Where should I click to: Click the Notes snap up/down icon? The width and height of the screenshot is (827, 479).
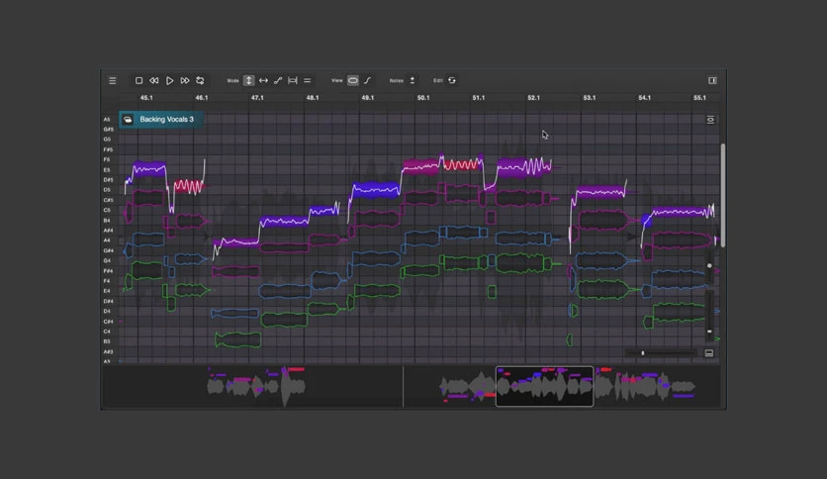coord(413,81)
